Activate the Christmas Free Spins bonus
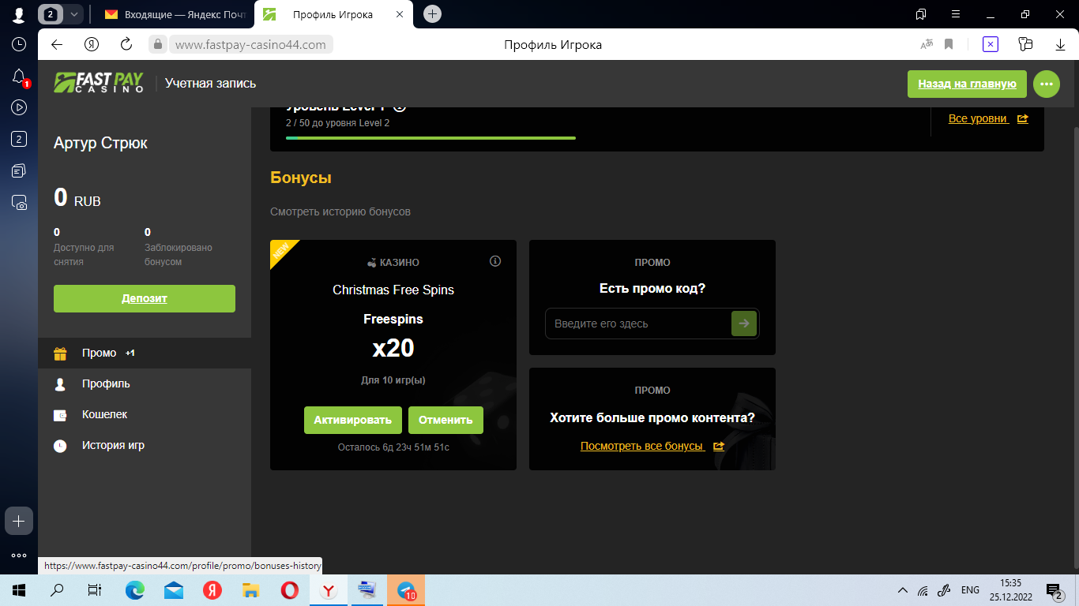The width and height of the screenshot is (1079, 606). pyautogui.click(x=353, y=420)
